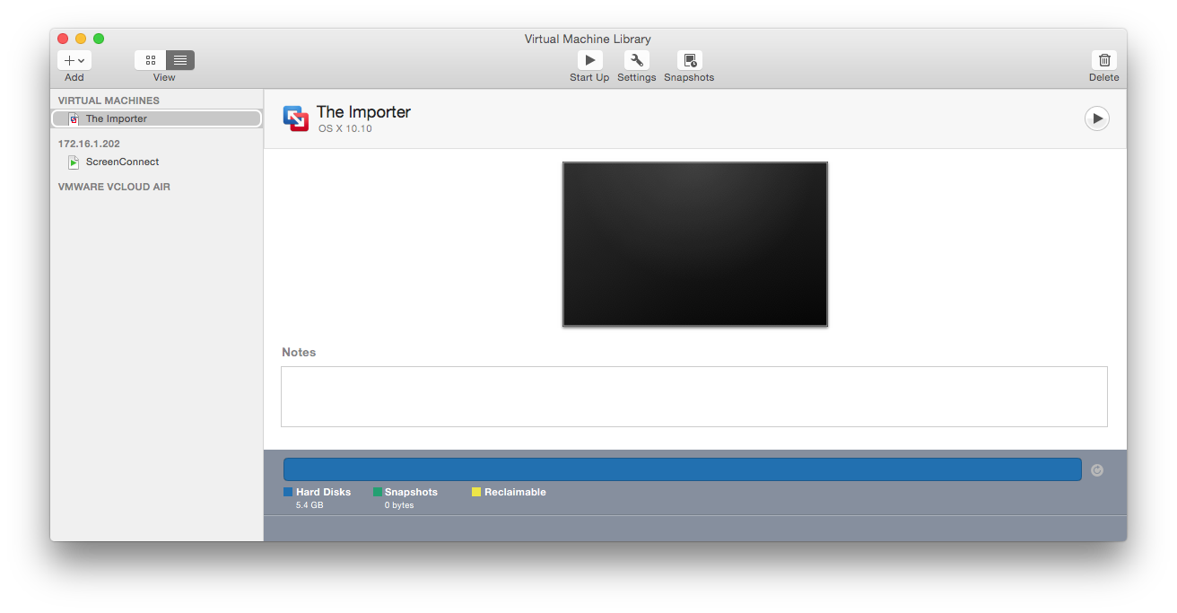Screen dimensions: 1177x613
Task: Click the black VM screen preview thumbnail
Action: point(695,244)
